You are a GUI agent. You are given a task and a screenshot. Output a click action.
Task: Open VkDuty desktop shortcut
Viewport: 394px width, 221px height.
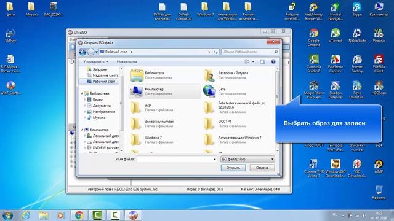[x=10, y=36]
